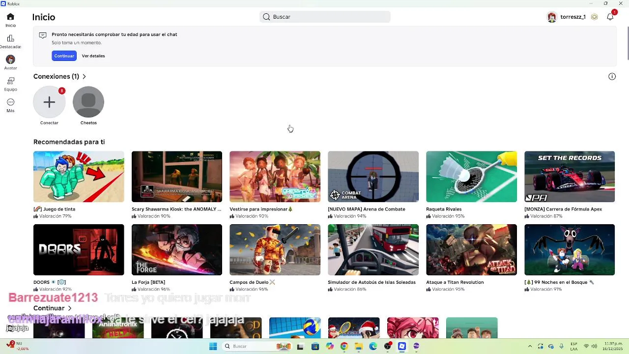Click the OBS icon in taskbar
This screenshot has height=354, width=629.
(388, 346)
